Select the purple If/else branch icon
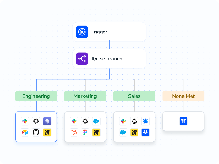219x164 pixels. (x=82, y=59)
